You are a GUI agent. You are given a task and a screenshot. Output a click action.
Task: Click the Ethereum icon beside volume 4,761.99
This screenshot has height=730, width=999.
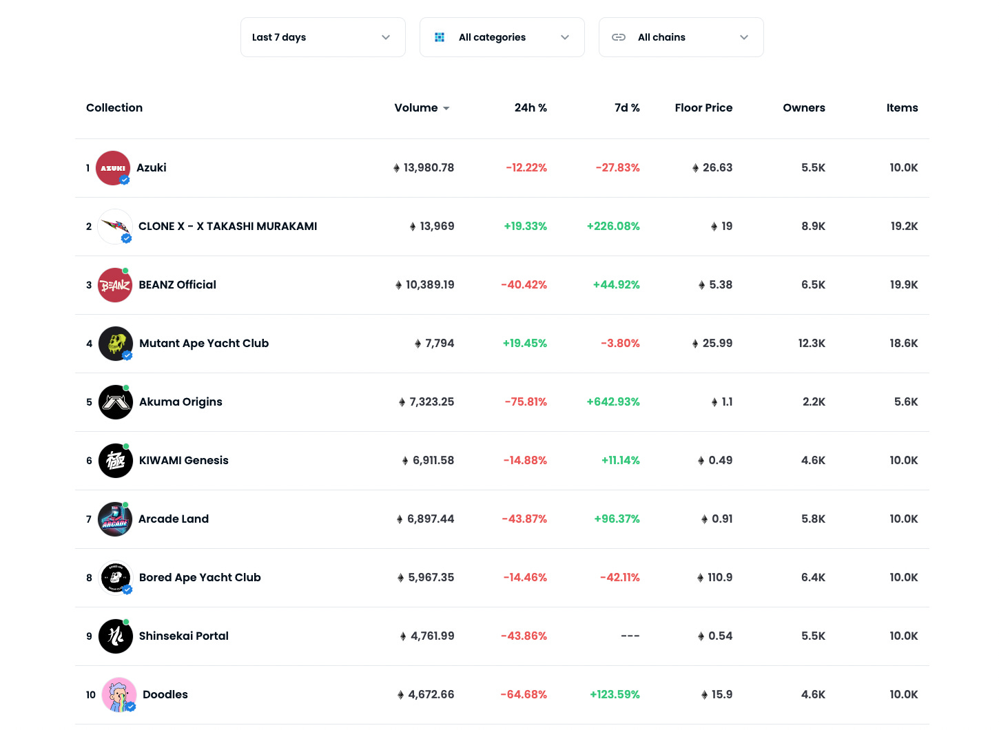tap(403, 636)
